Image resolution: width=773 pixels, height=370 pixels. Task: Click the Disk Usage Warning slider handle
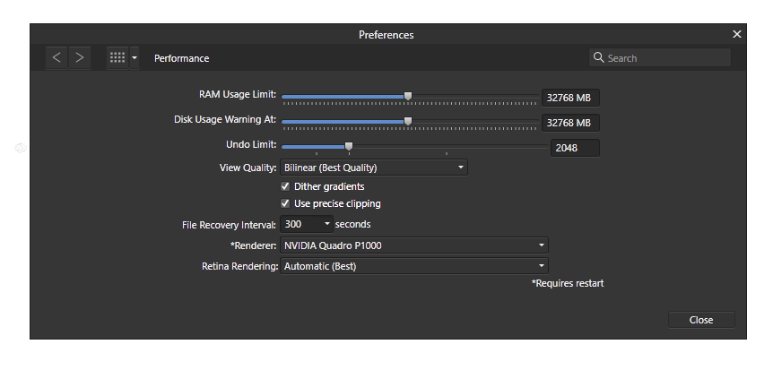tap(408, 121)
